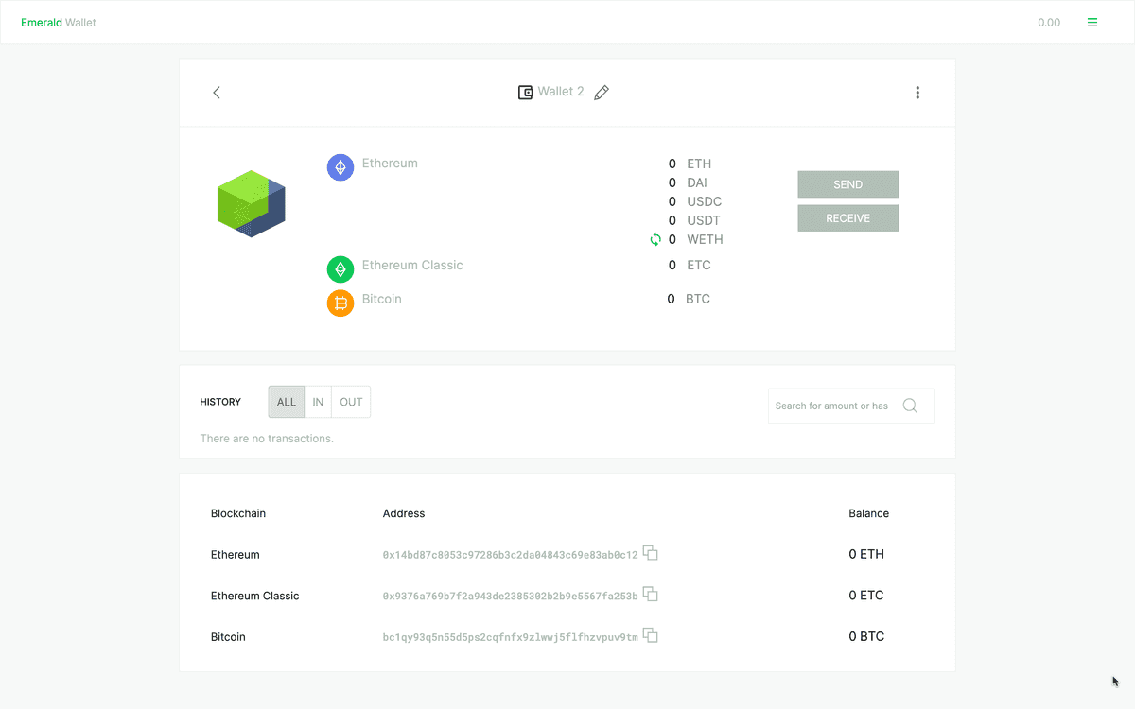The image size is (1135, 709).
Task: Filter history by IN transactions
Action: (318, 402)
